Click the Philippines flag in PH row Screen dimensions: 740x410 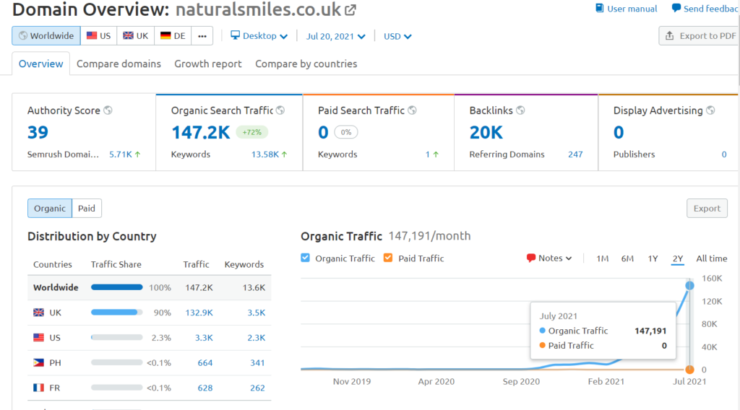(39, 362)
